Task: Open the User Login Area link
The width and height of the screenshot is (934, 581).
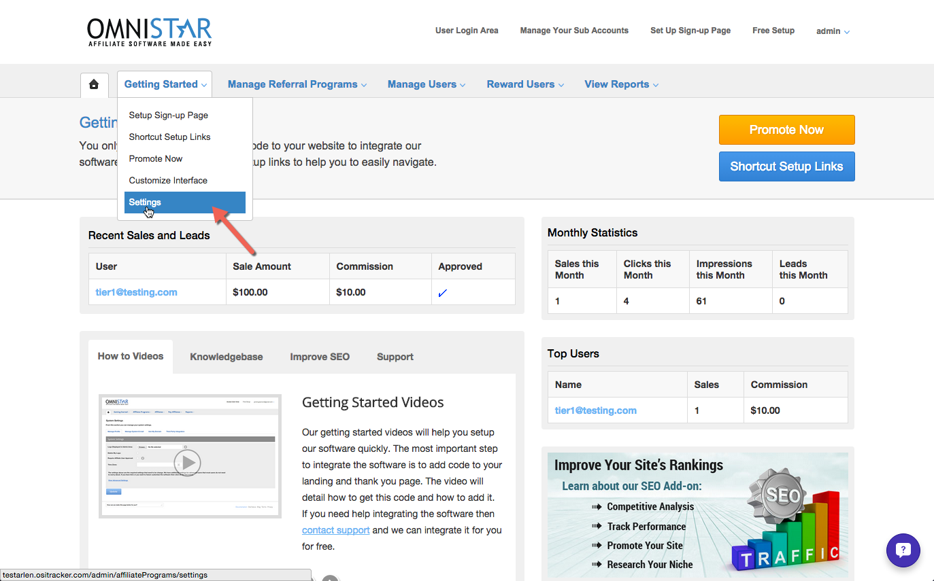Action: click(x=467, y=31)
